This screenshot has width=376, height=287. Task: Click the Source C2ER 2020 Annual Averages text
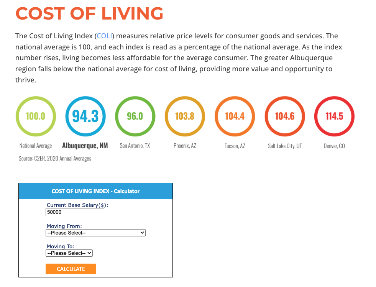pos(55,159)
